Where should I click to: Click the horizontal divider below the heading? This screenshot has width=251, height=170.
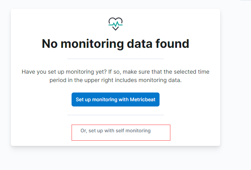[116, 59]
